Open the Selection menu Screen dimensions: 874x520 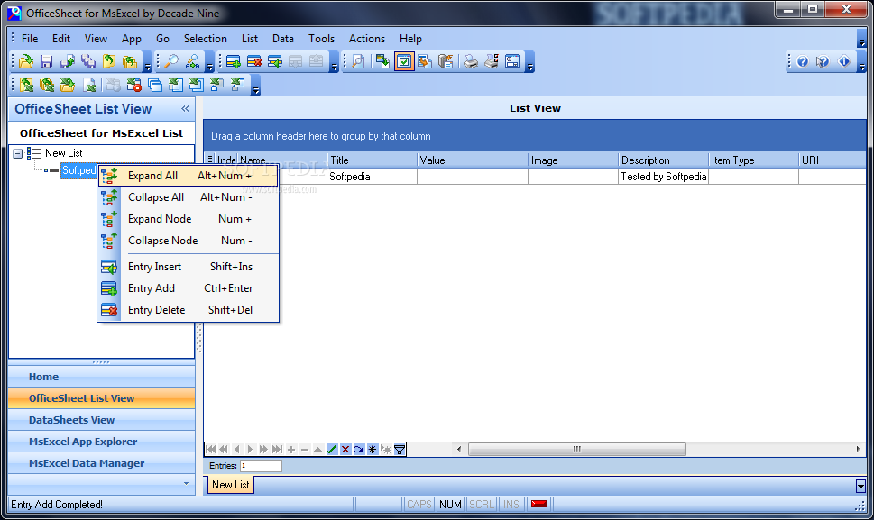(205, 39)
